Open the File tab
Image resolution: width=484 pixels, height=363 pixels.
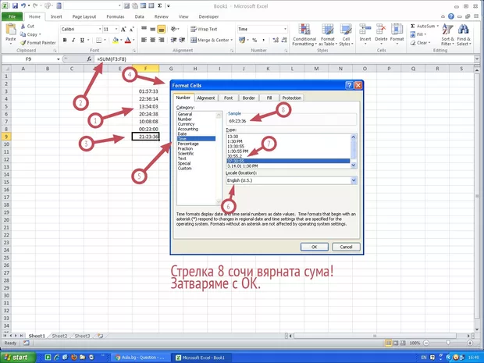pyautogui.click(x=12, y=16)
